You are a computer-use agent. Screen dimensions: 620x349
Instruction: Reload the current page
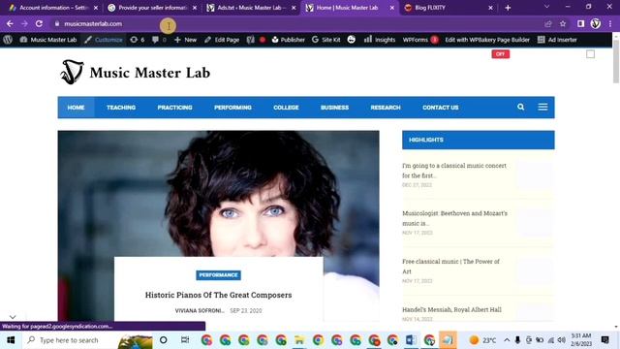39,23
